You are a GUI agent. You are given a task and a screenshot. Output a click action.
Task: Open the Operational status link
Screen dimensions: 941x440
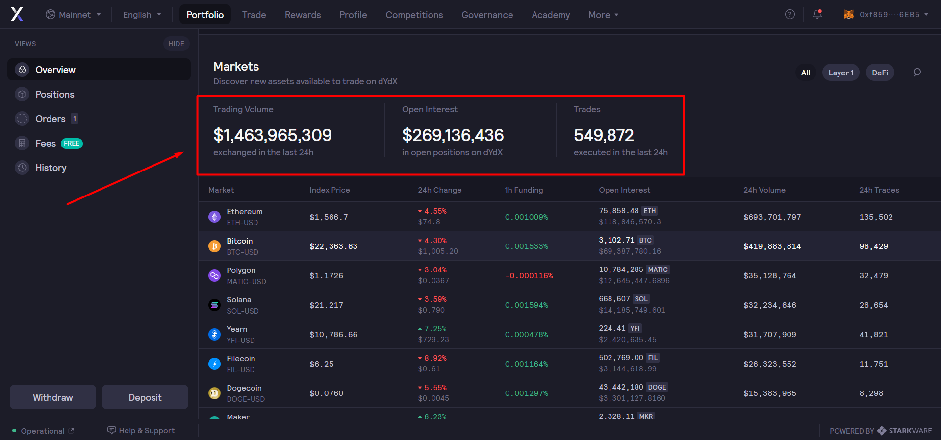point(43,431)
